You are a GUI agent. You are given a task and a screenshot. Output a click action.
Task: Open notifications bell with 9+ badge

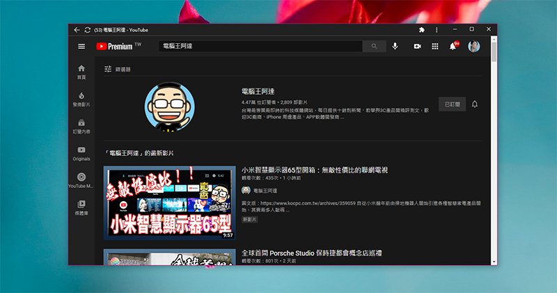click(454, 46)
